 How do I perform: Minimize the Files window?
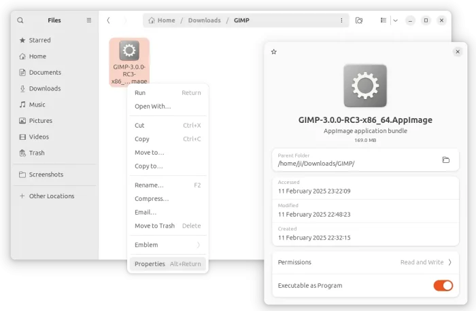click(x=410, y=20)
